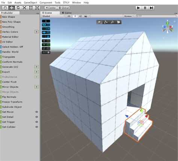
Task: Select ProBuilder Face selection mode icon
Action: tap(118, 22)
